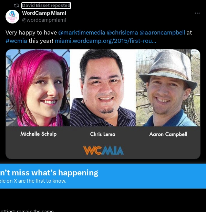Click the WCMIA logo in the image
The height and width of the screenshot is (212, 206).
[103, 150]
